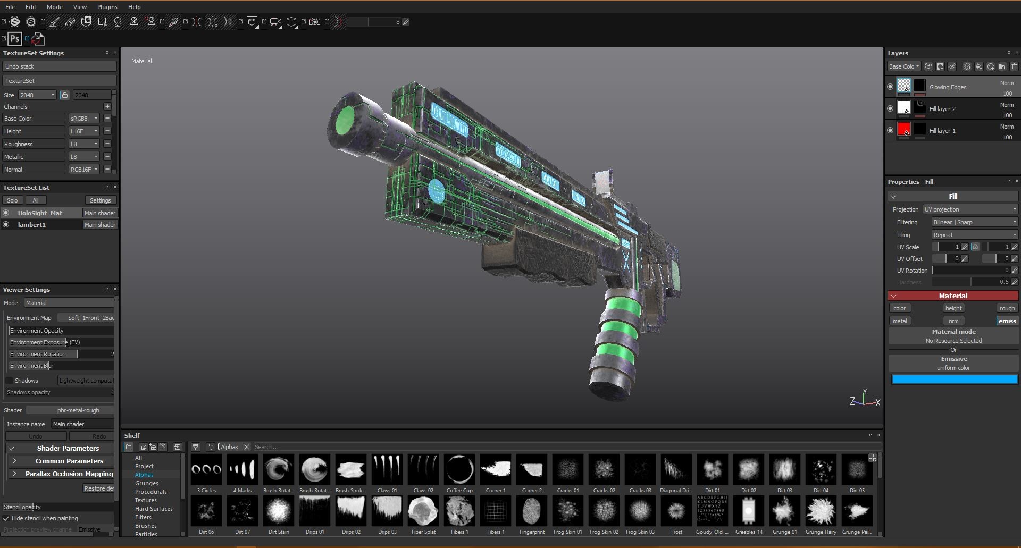Toggle visibility of the Glowing Edges layer

(890, 86)
